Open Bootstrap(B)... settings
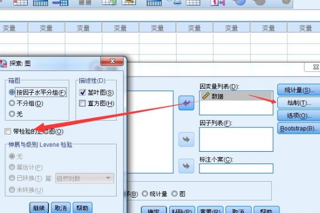The height and width of the screenshot is (213, 320). pos(299,128)
